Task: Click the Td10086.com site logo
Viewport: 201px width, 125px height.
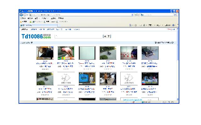Action: (x=36, y=36)
